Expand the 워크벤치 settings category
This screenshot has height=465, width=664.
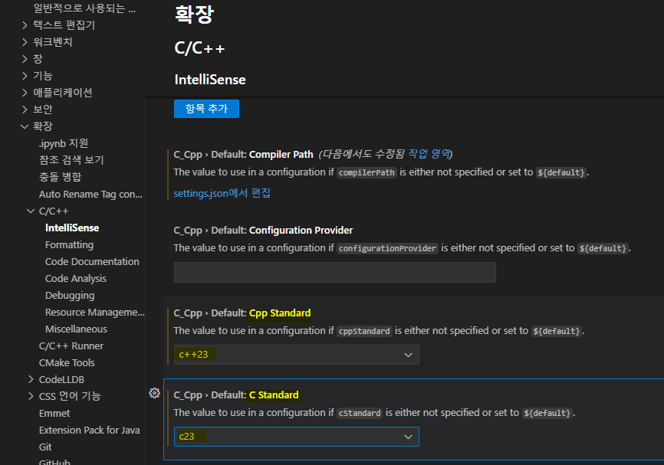click(25, 42)
